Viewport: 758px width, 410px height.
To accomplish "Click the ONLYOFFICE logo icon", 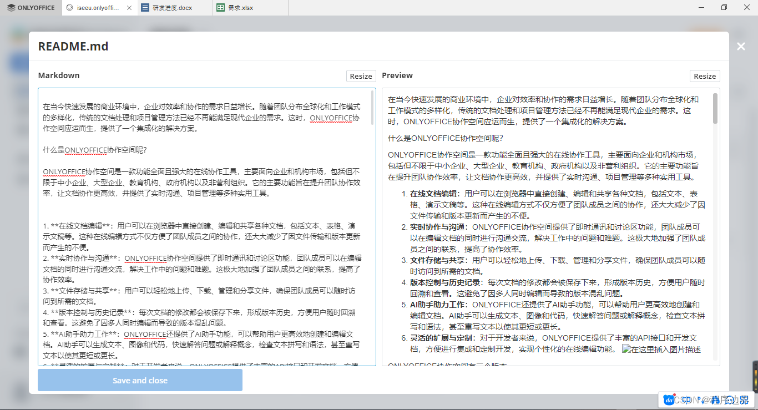I will (x=11, y=8).
